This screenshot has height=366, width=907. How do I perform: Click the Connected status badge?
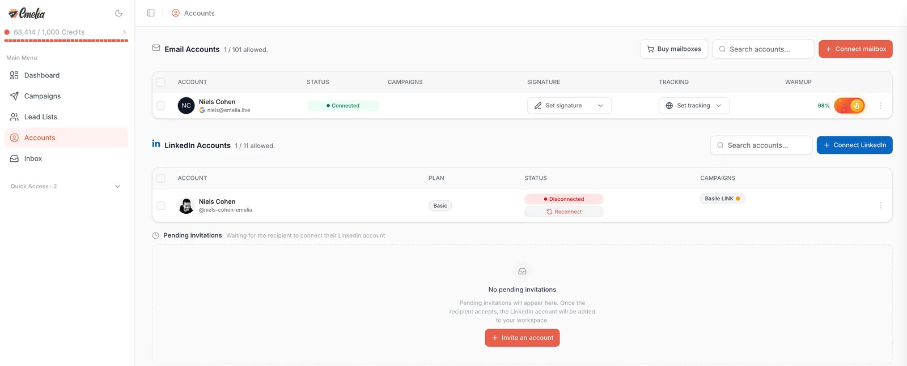pos(343,106)
